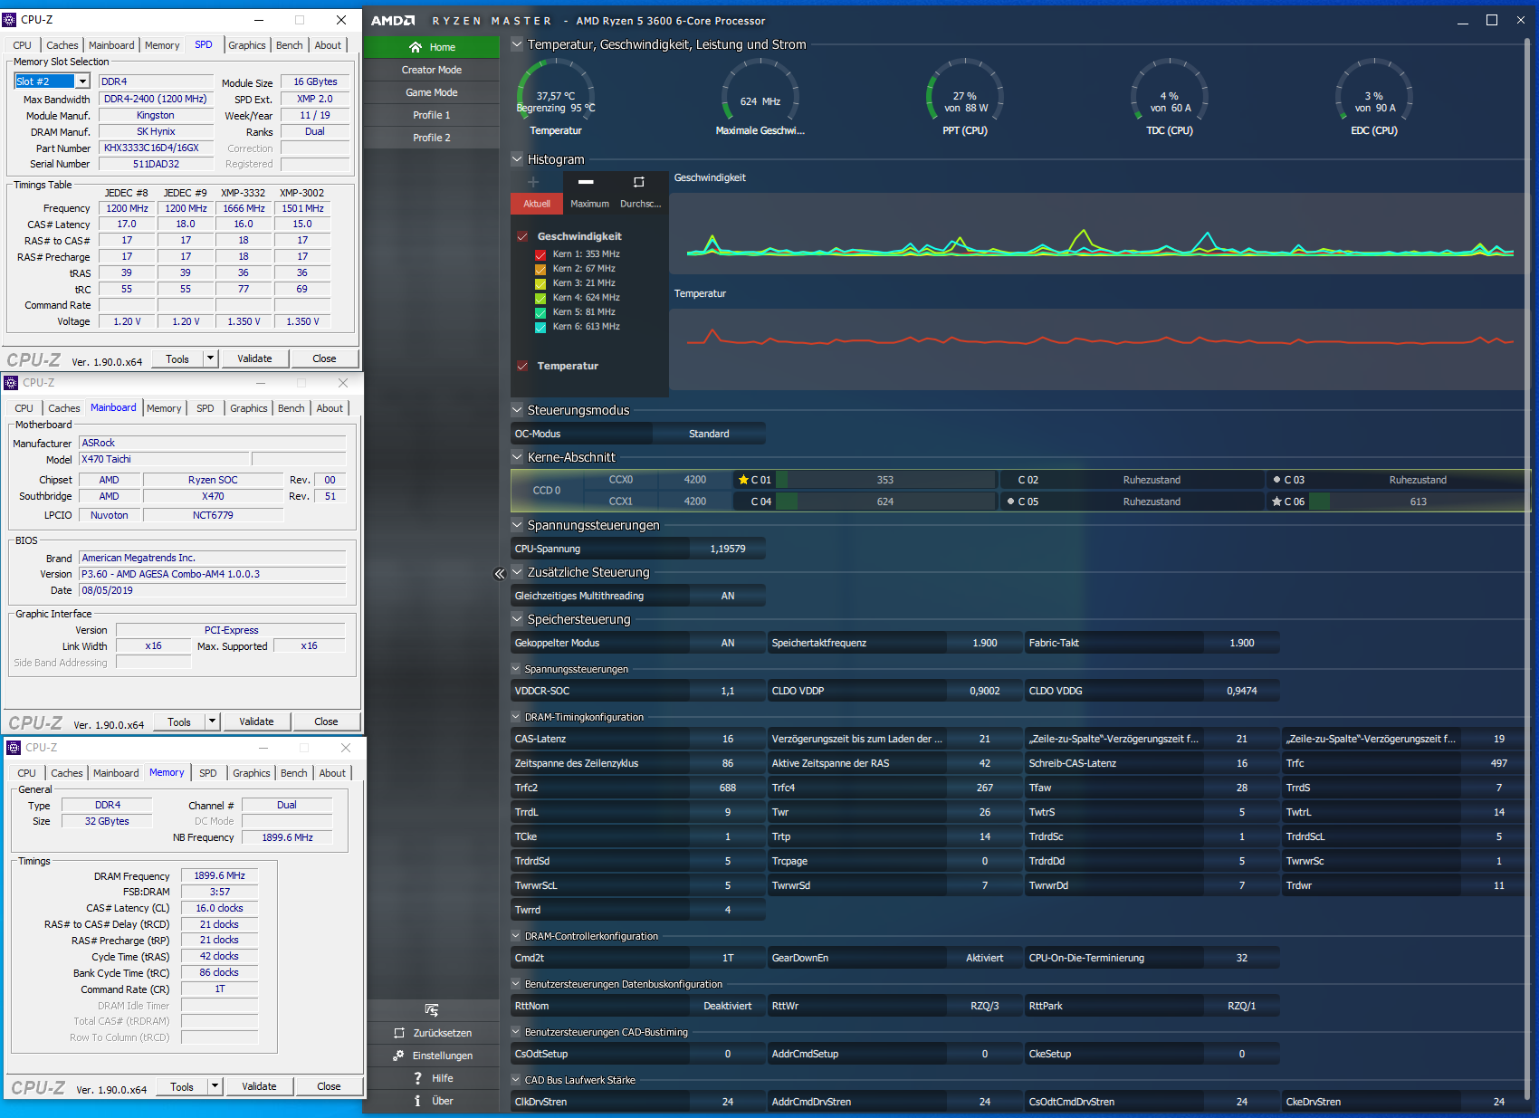Uncheck Kern 4 in the histogram legend
This screenshot has height=1118, width=1539.
540,298
